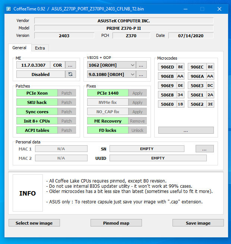Click Select new image button

(x=34, y=223)
